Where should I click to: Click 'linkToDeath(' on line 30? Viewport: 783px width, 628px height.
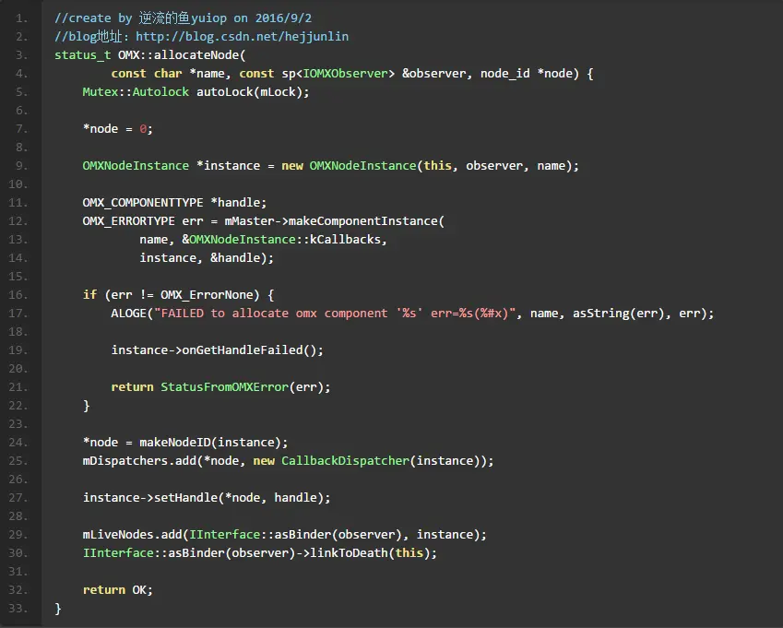pyautogui.click(x=352, y=553)
